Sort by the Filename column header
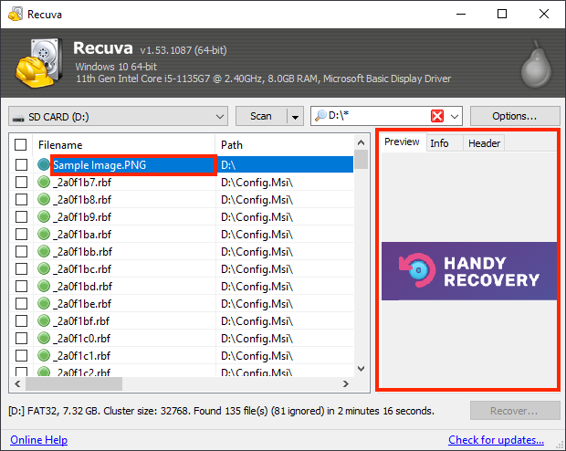 pos(124,145)
